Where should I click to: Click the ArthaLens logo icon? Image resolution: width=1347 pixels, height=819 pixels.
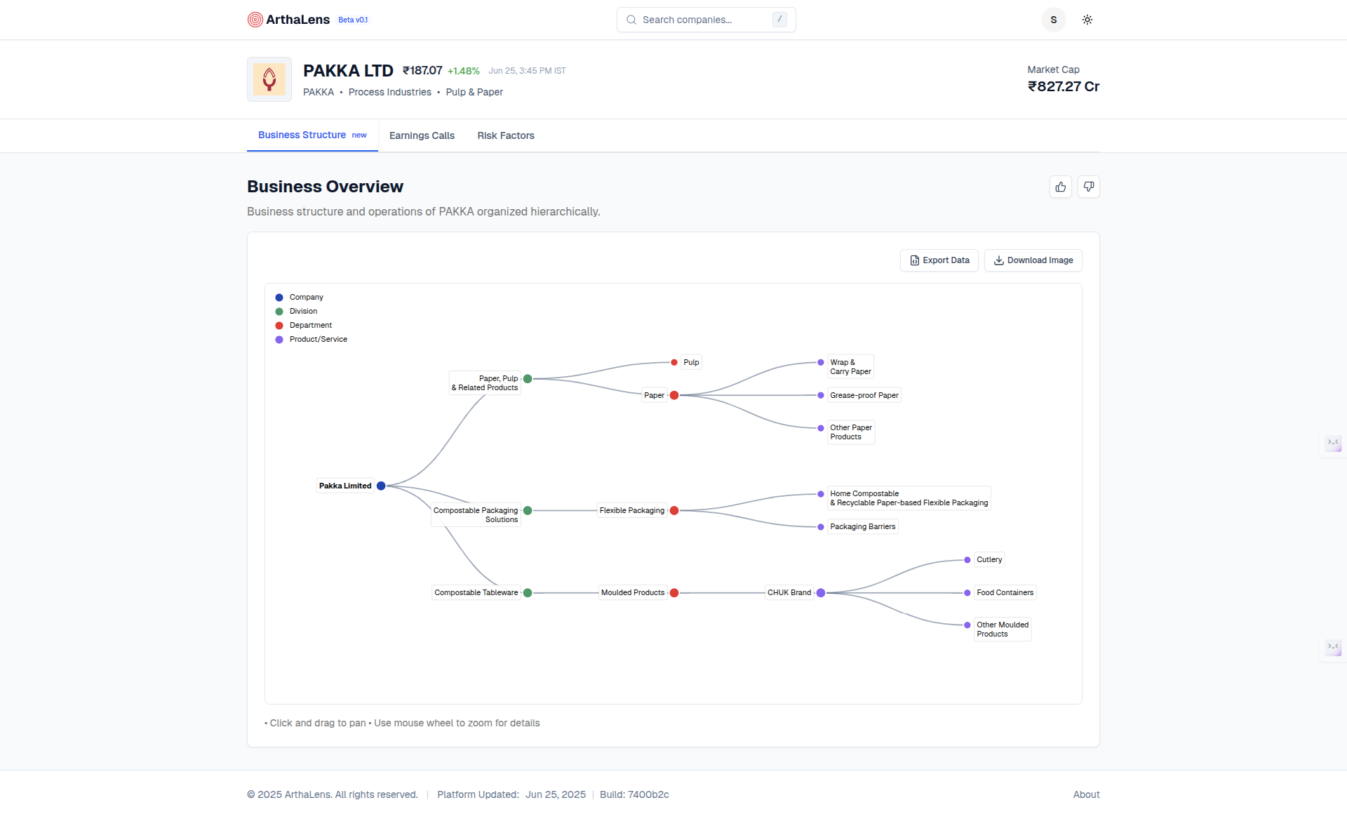pos(255,20)
